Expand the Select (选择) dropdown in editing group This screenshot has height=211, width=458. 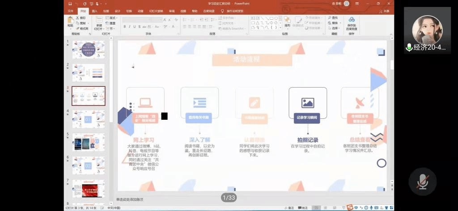[334, 28]
